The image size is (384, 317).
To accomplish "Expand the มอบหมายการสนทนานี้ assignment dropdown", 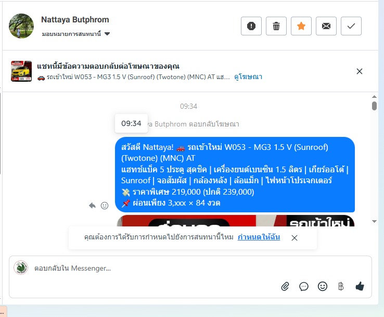I will click(76, 34).
